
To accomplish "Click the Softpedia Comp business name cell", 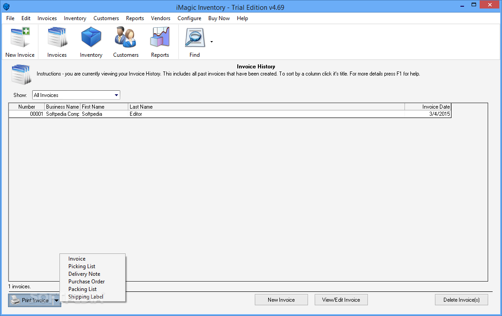I will click(x=63, y=114).
